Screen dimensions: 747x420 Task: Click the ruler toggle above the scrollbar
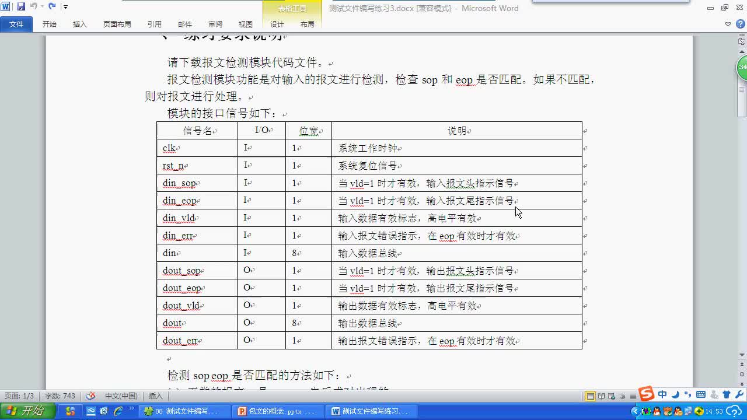pos(742,40)
